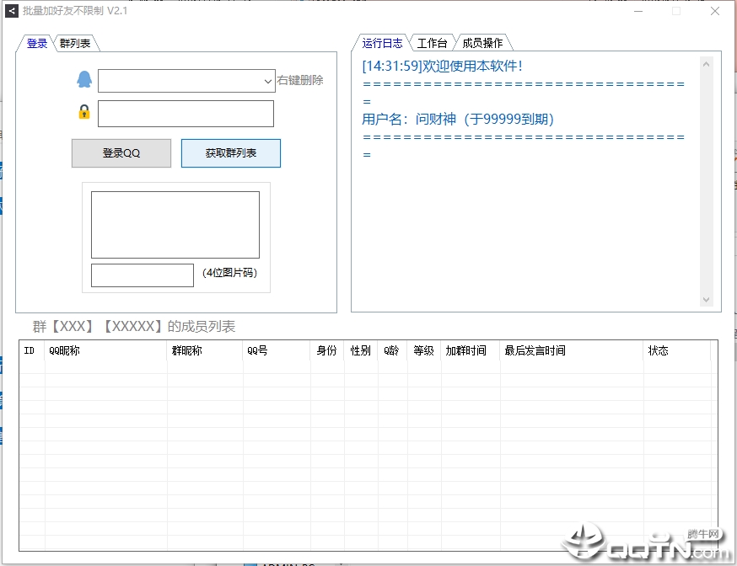
Task: Minimize the 批量加好友不限制 window
Action: pyautogui.click(x=638, y=11)
